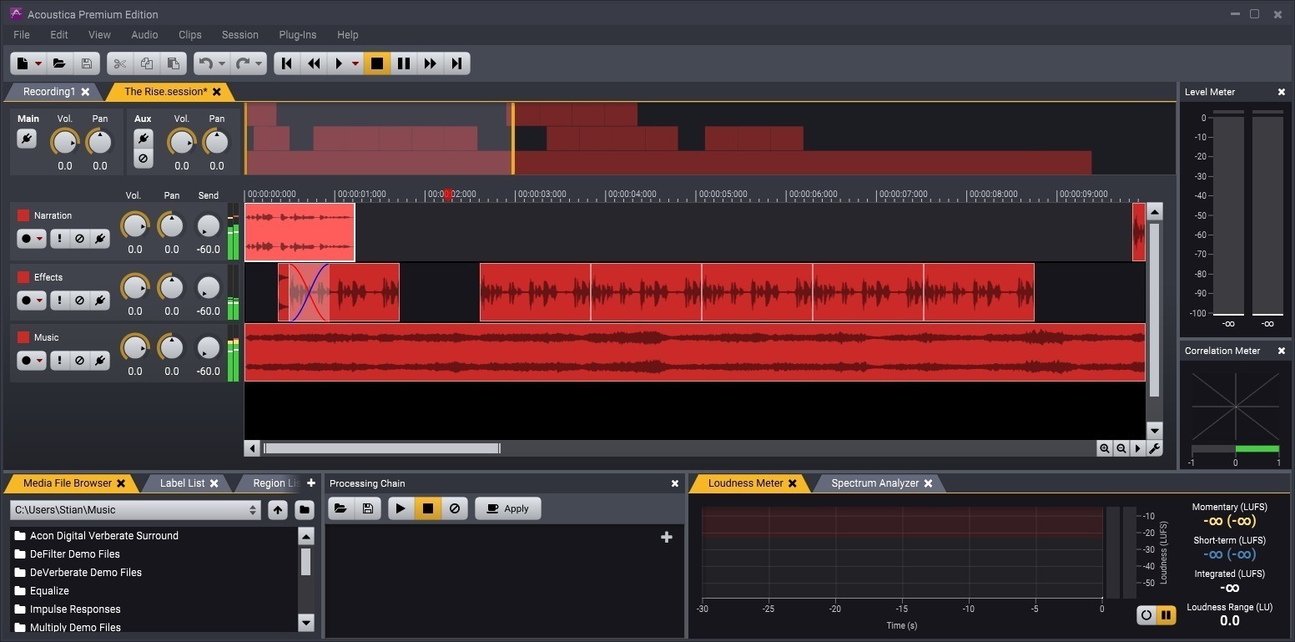The width and height of the screenshot is (1295, 642).
Task: Switch to the Recording1 tab
Action: 48,92
